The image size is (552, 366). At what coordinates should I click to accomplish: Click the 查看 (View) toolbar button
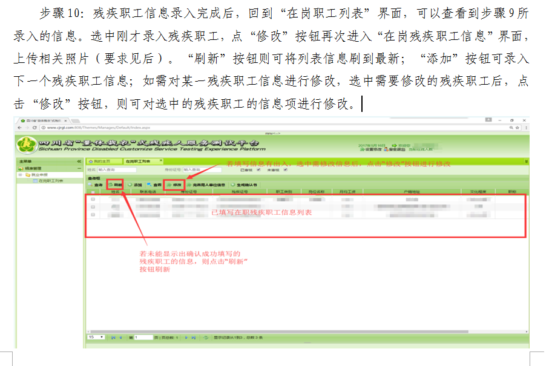click(x=154, y=185)
